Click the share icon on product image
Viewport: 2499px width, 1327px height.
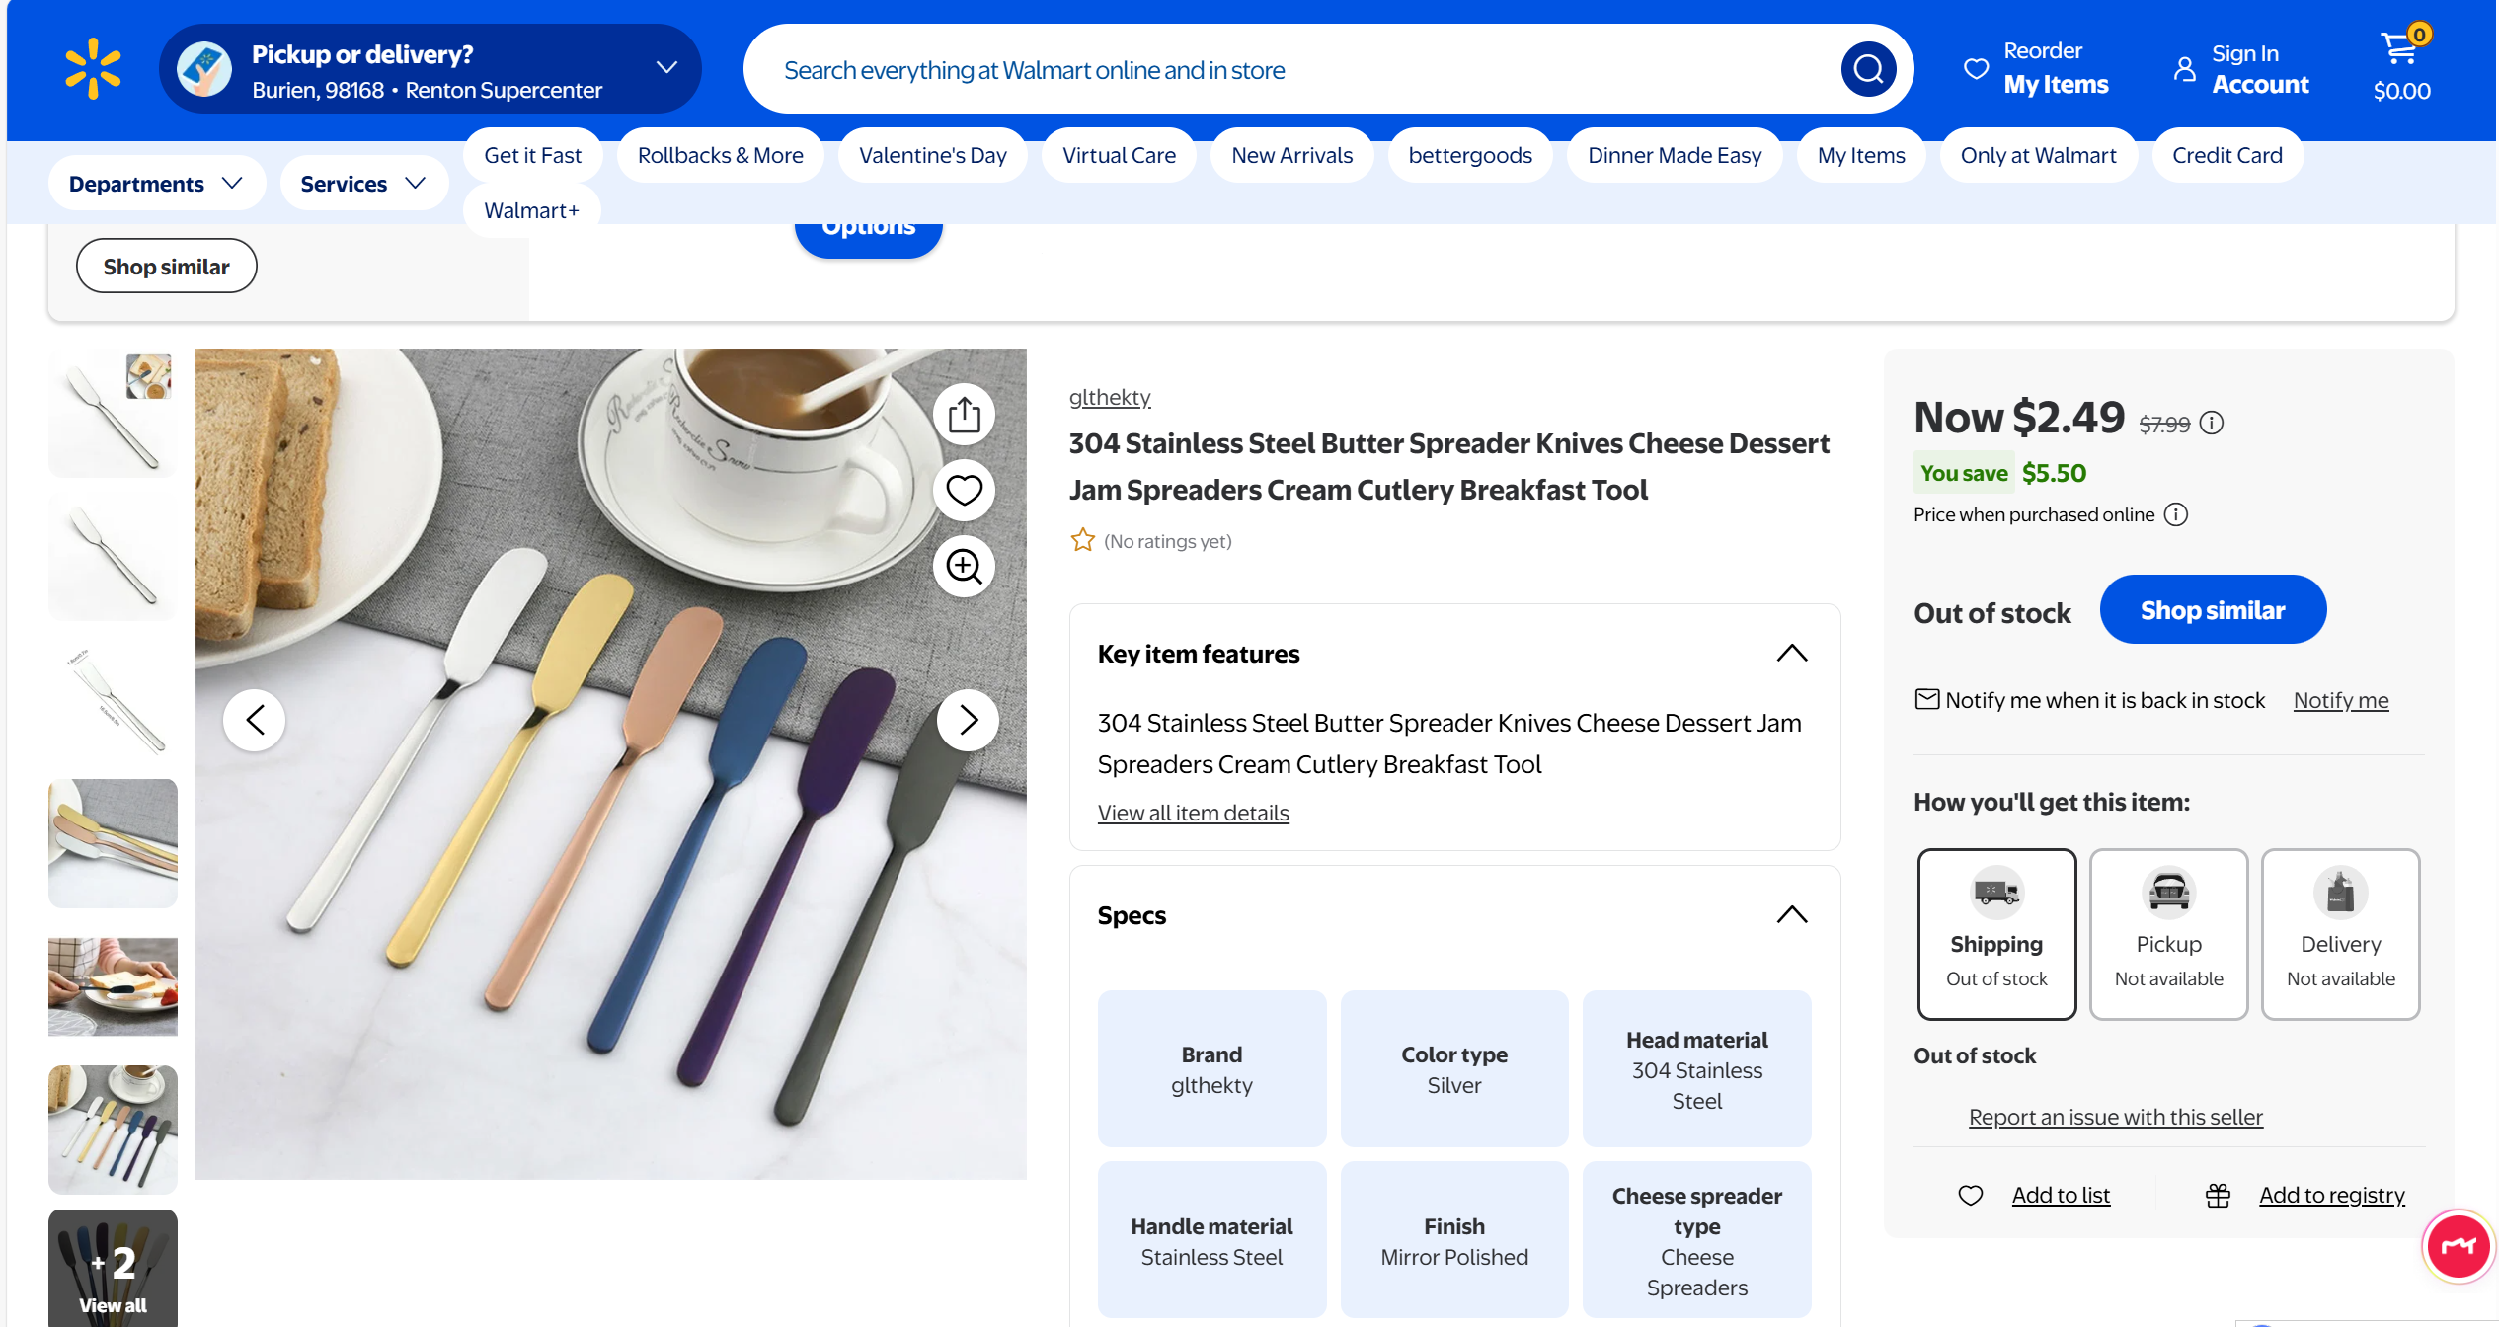[964, 415]
